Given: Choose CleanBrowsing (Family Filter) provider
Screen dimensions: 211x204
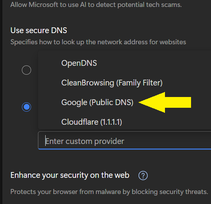Looking at the screenshot, I should pyautogui.click(x=112, y=83).
